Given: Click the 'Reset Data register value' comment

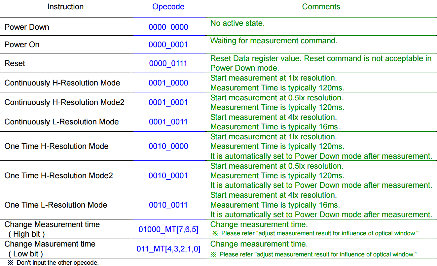Looking at the screenshot, I should coord(321,63).
